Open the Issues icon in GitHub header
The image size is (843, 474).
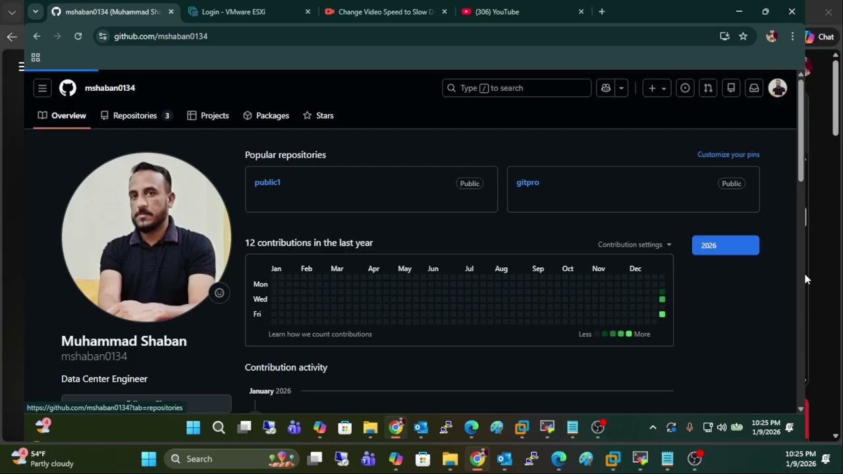click(x=685, y=88)
